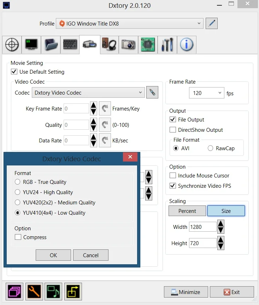
Task: Toggle Use Default Setting checkbox
Action: (x=14, y=72)
